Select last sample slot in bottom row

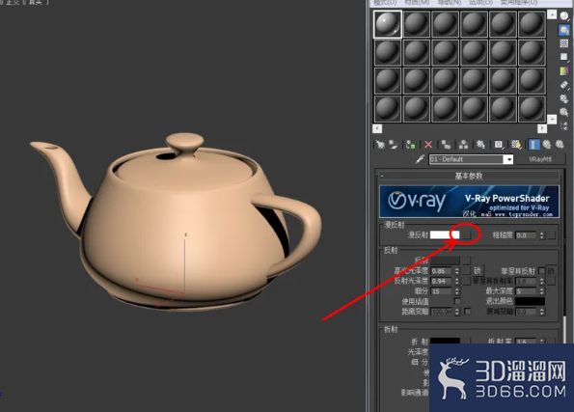pos(532,109)
